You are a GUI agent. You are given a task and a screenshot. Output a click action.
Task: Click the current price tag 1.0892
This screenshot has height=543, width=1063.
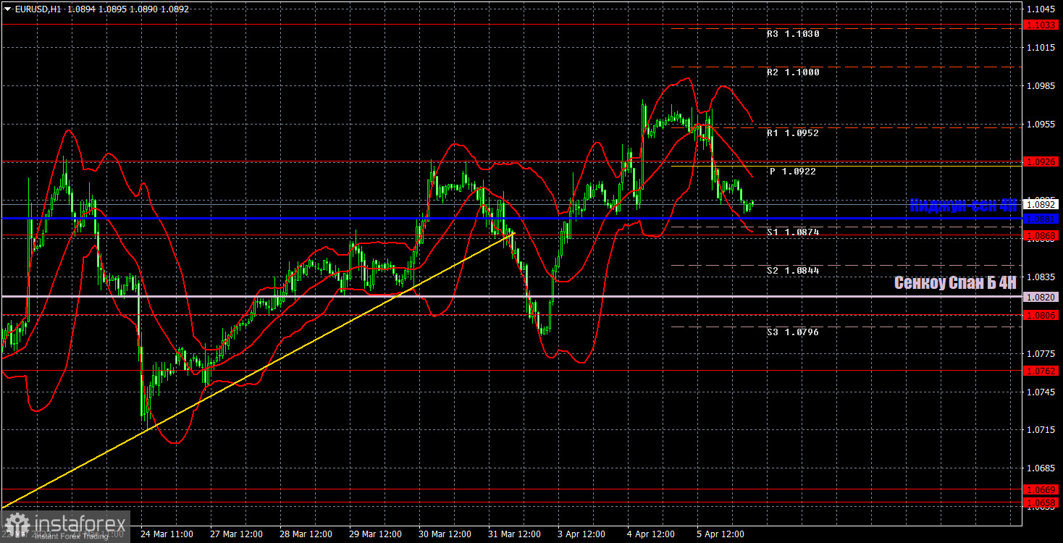1042,205
